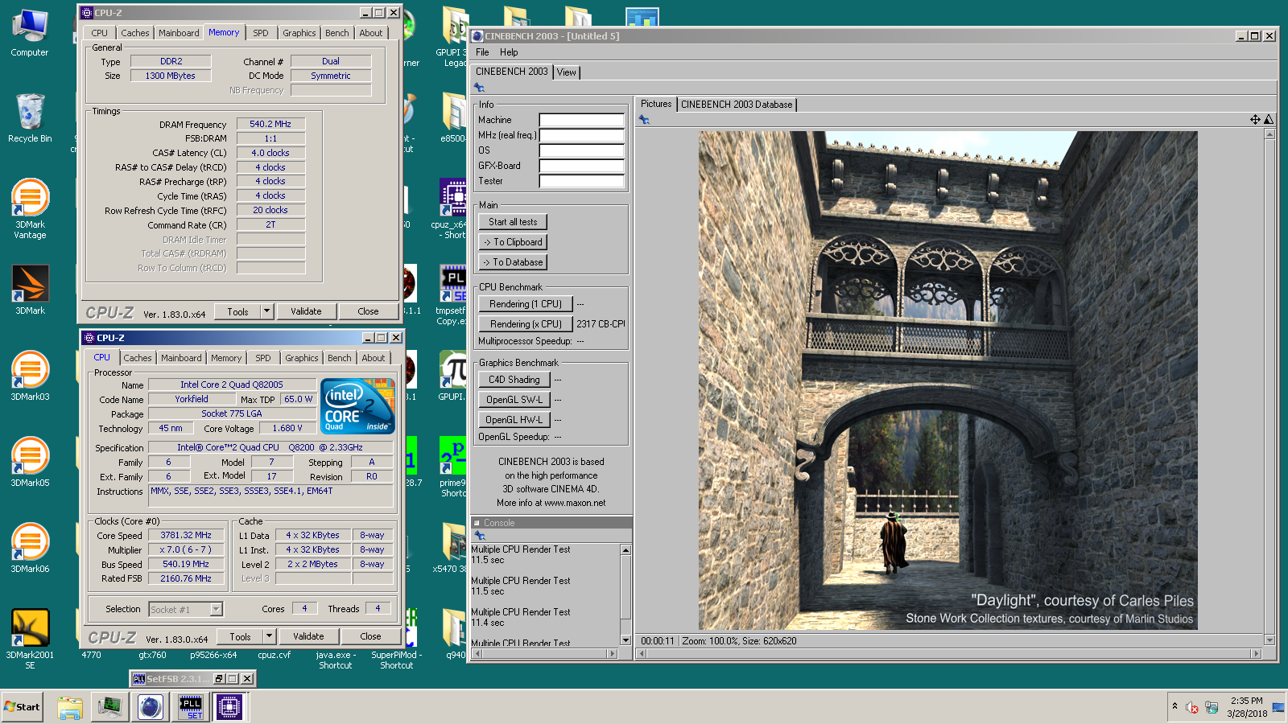Click the muted volume tray icon
The height and width of the screenshot is (724, 1288).
coord(1192,707)
